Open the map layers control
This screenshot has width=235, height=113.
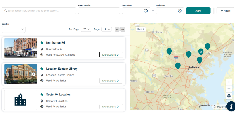click(x=229, y=96)
